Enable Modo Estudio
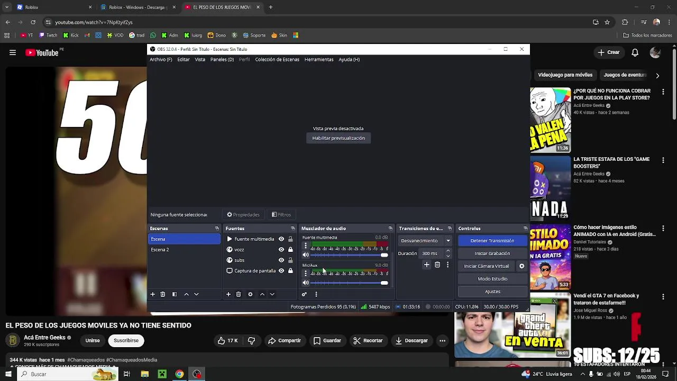The image size is (677, 381). (492, 279)
